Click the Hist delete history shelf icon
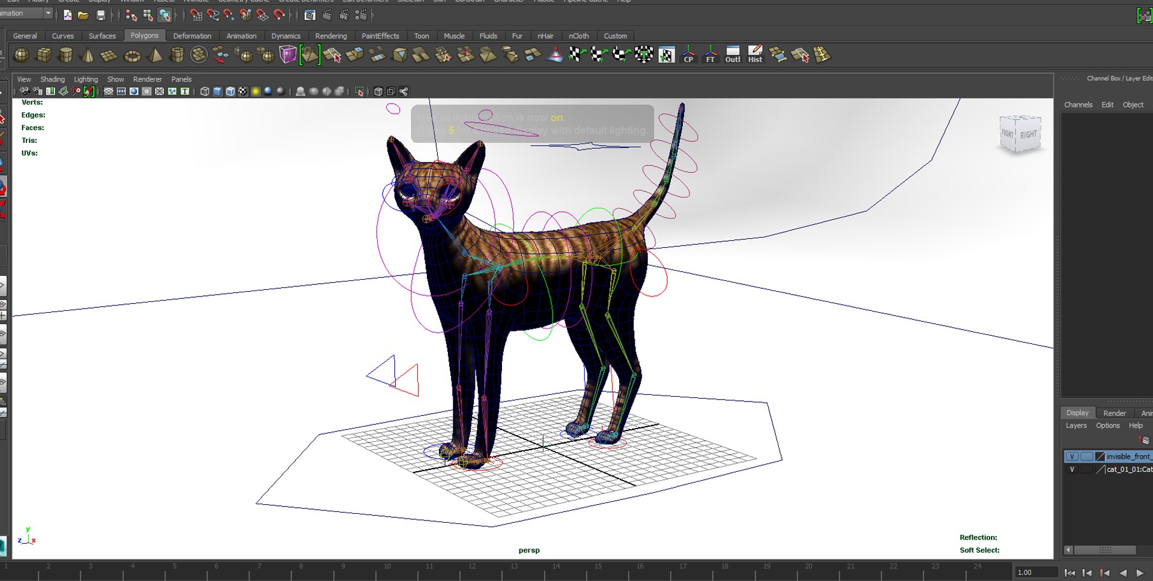 tap(755, 55)
